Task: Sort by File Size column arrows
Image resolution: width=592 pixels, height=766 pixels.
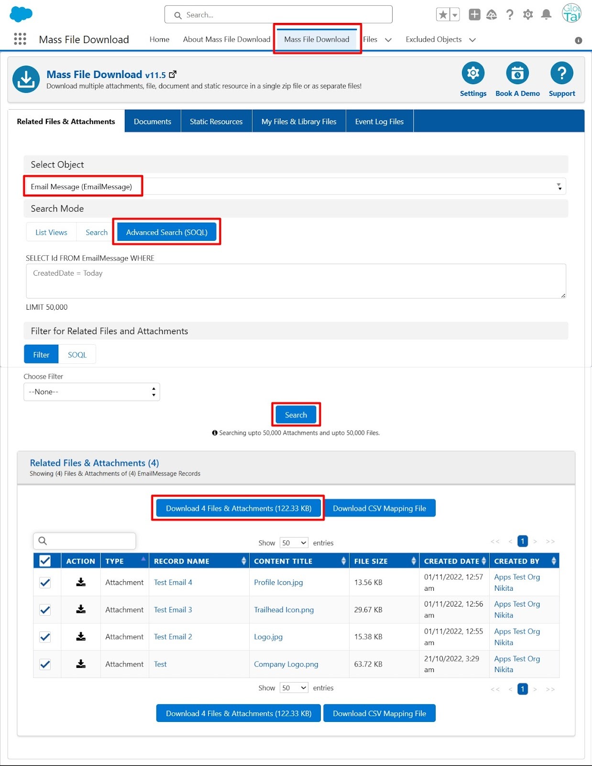Action: click(414, 561)
